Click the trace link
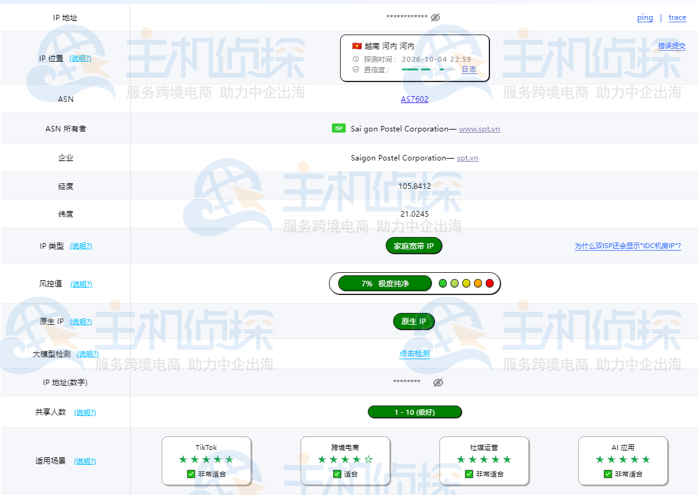The width and height of the screenshot is (698, 495). [677, 17]
